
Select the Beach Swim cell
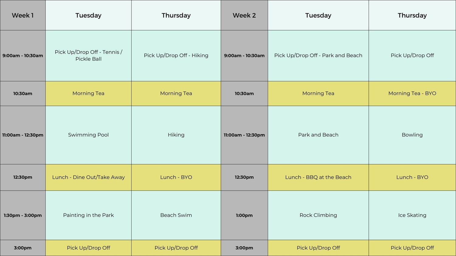point(176,215)
